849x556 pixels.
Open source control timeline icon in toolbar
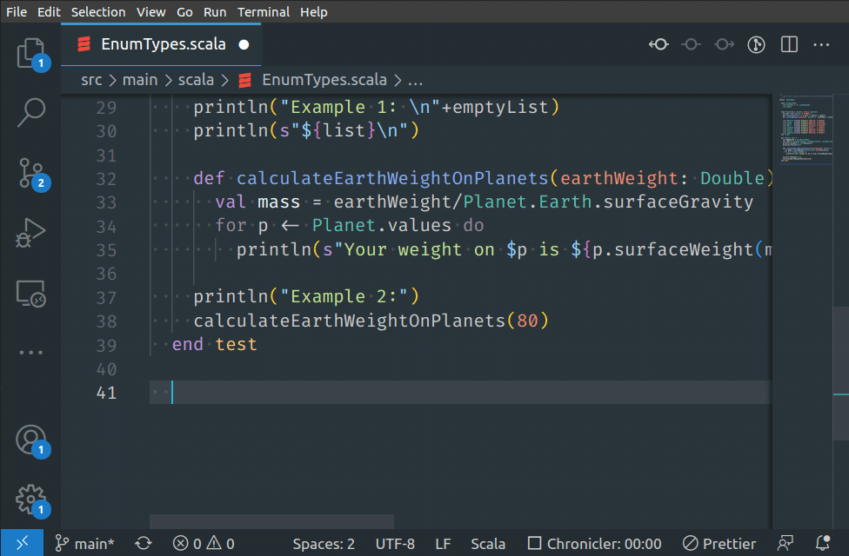click(x=757, y=44)
